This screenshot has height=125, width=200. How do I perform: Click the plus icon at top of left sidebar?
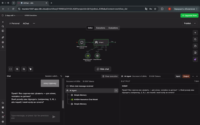(3, 22)
